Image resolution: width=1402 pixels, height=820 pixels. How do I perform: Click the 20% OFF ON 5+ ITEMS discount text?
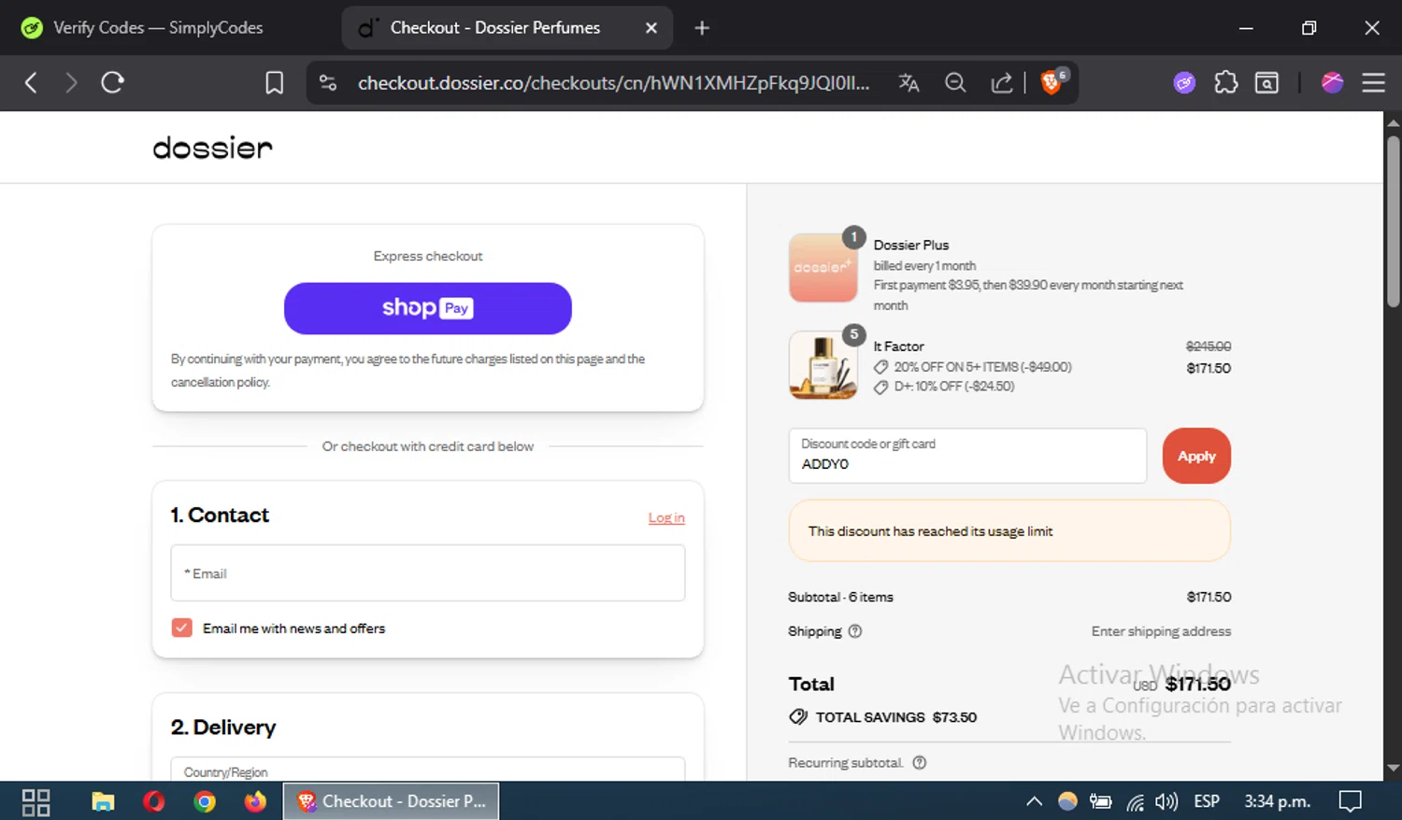click(982, 367)
